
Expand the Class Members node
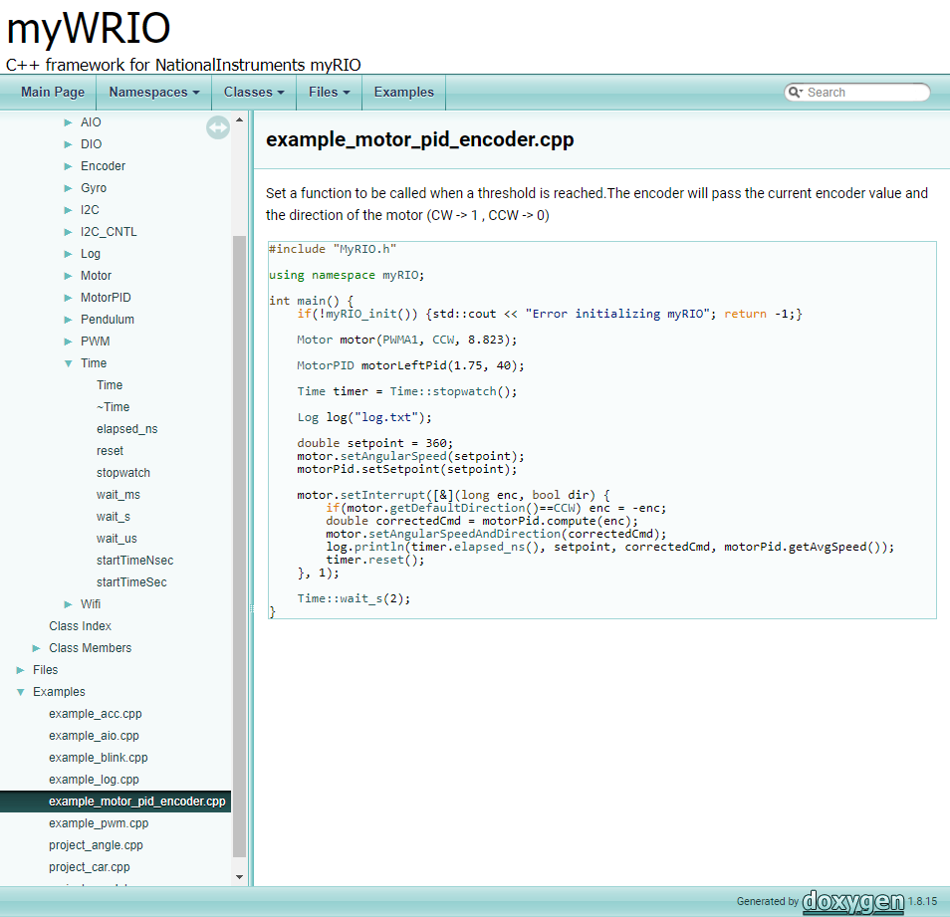coord(37,648)
